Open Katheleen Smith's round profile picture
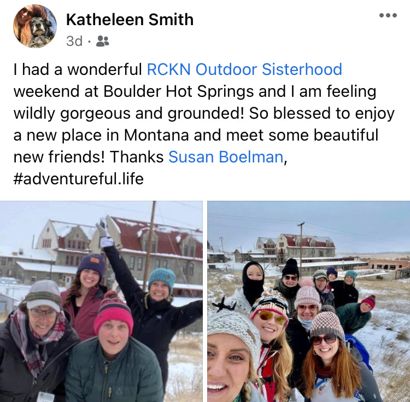This screenshot has width=410, height=402. point(35,26)
